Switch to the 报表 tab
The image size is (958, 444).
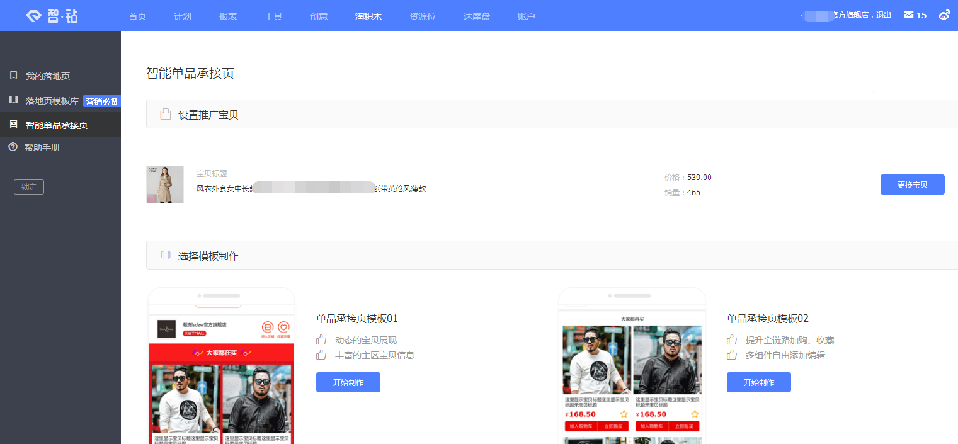[227, 16]
